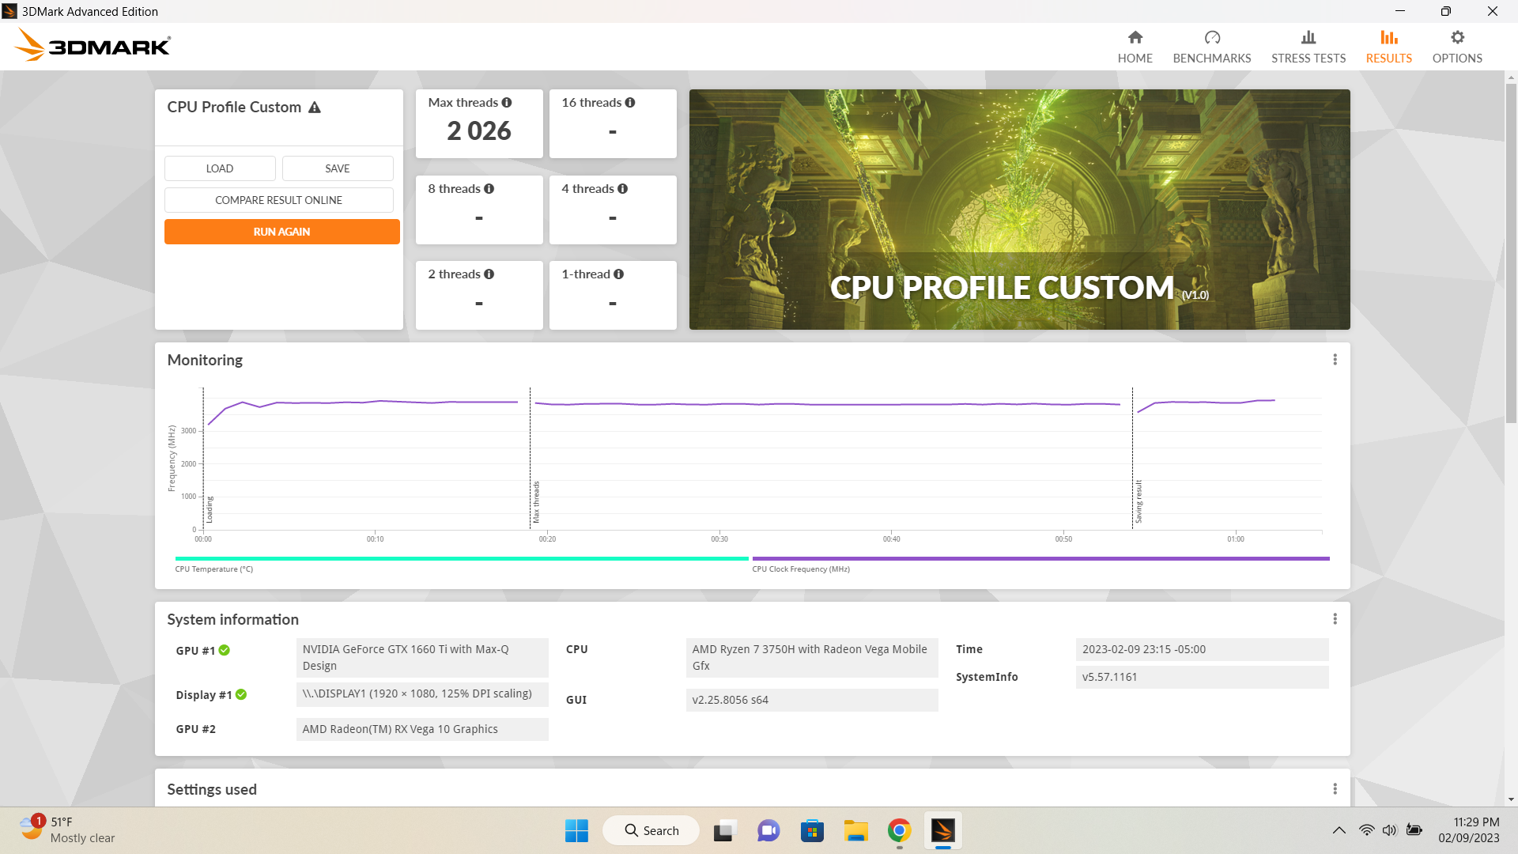Open Google Chrome from the taskbar
This screenshot has height=854, width=1518.
click(899, 831)
